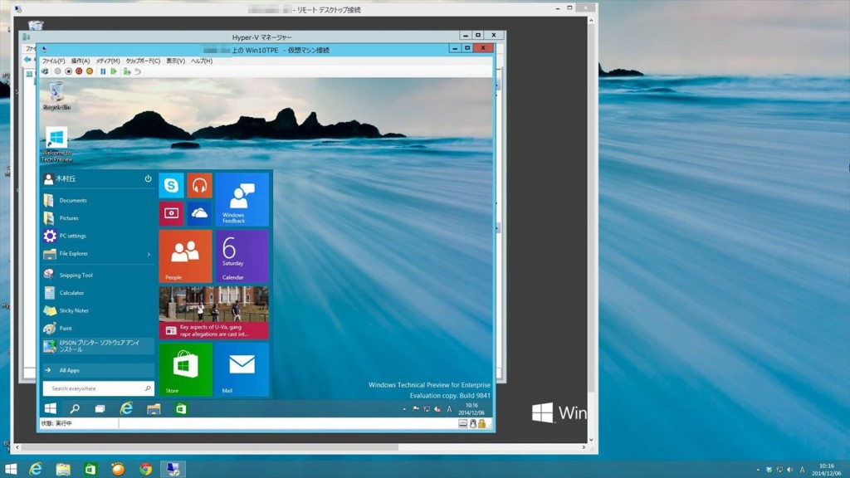This screenshot has height=478, width=850.
Task: Launch Windows Feedback from its tile
Action: [242, 199]
